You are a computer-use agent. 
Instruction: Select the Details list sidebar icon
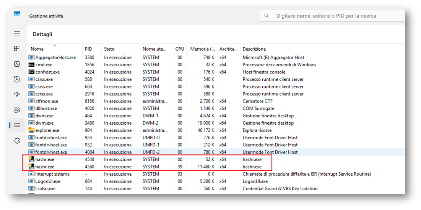[17, 125]
